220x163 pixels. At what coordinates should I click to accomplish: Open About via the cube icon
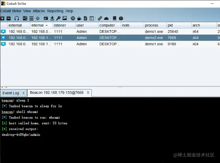pyautogui.click(x=121, y=18)
